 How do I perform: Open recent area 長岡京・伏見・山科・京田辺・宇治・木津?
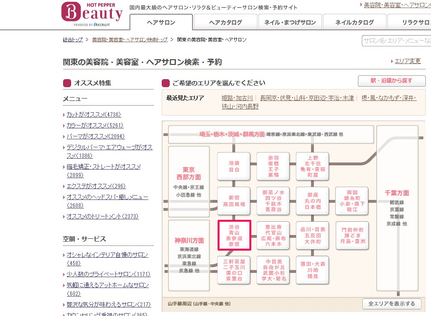coord(307,98)
